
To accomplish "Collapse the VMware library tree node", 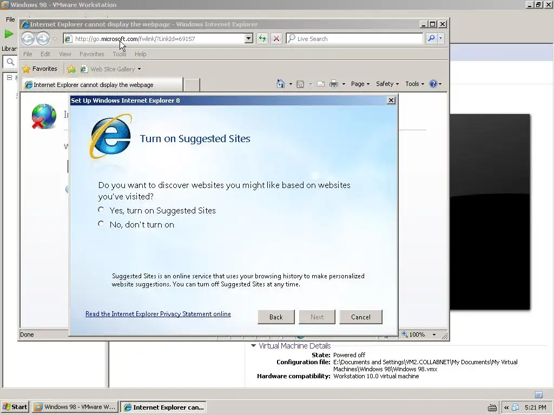I will [10, 77].
